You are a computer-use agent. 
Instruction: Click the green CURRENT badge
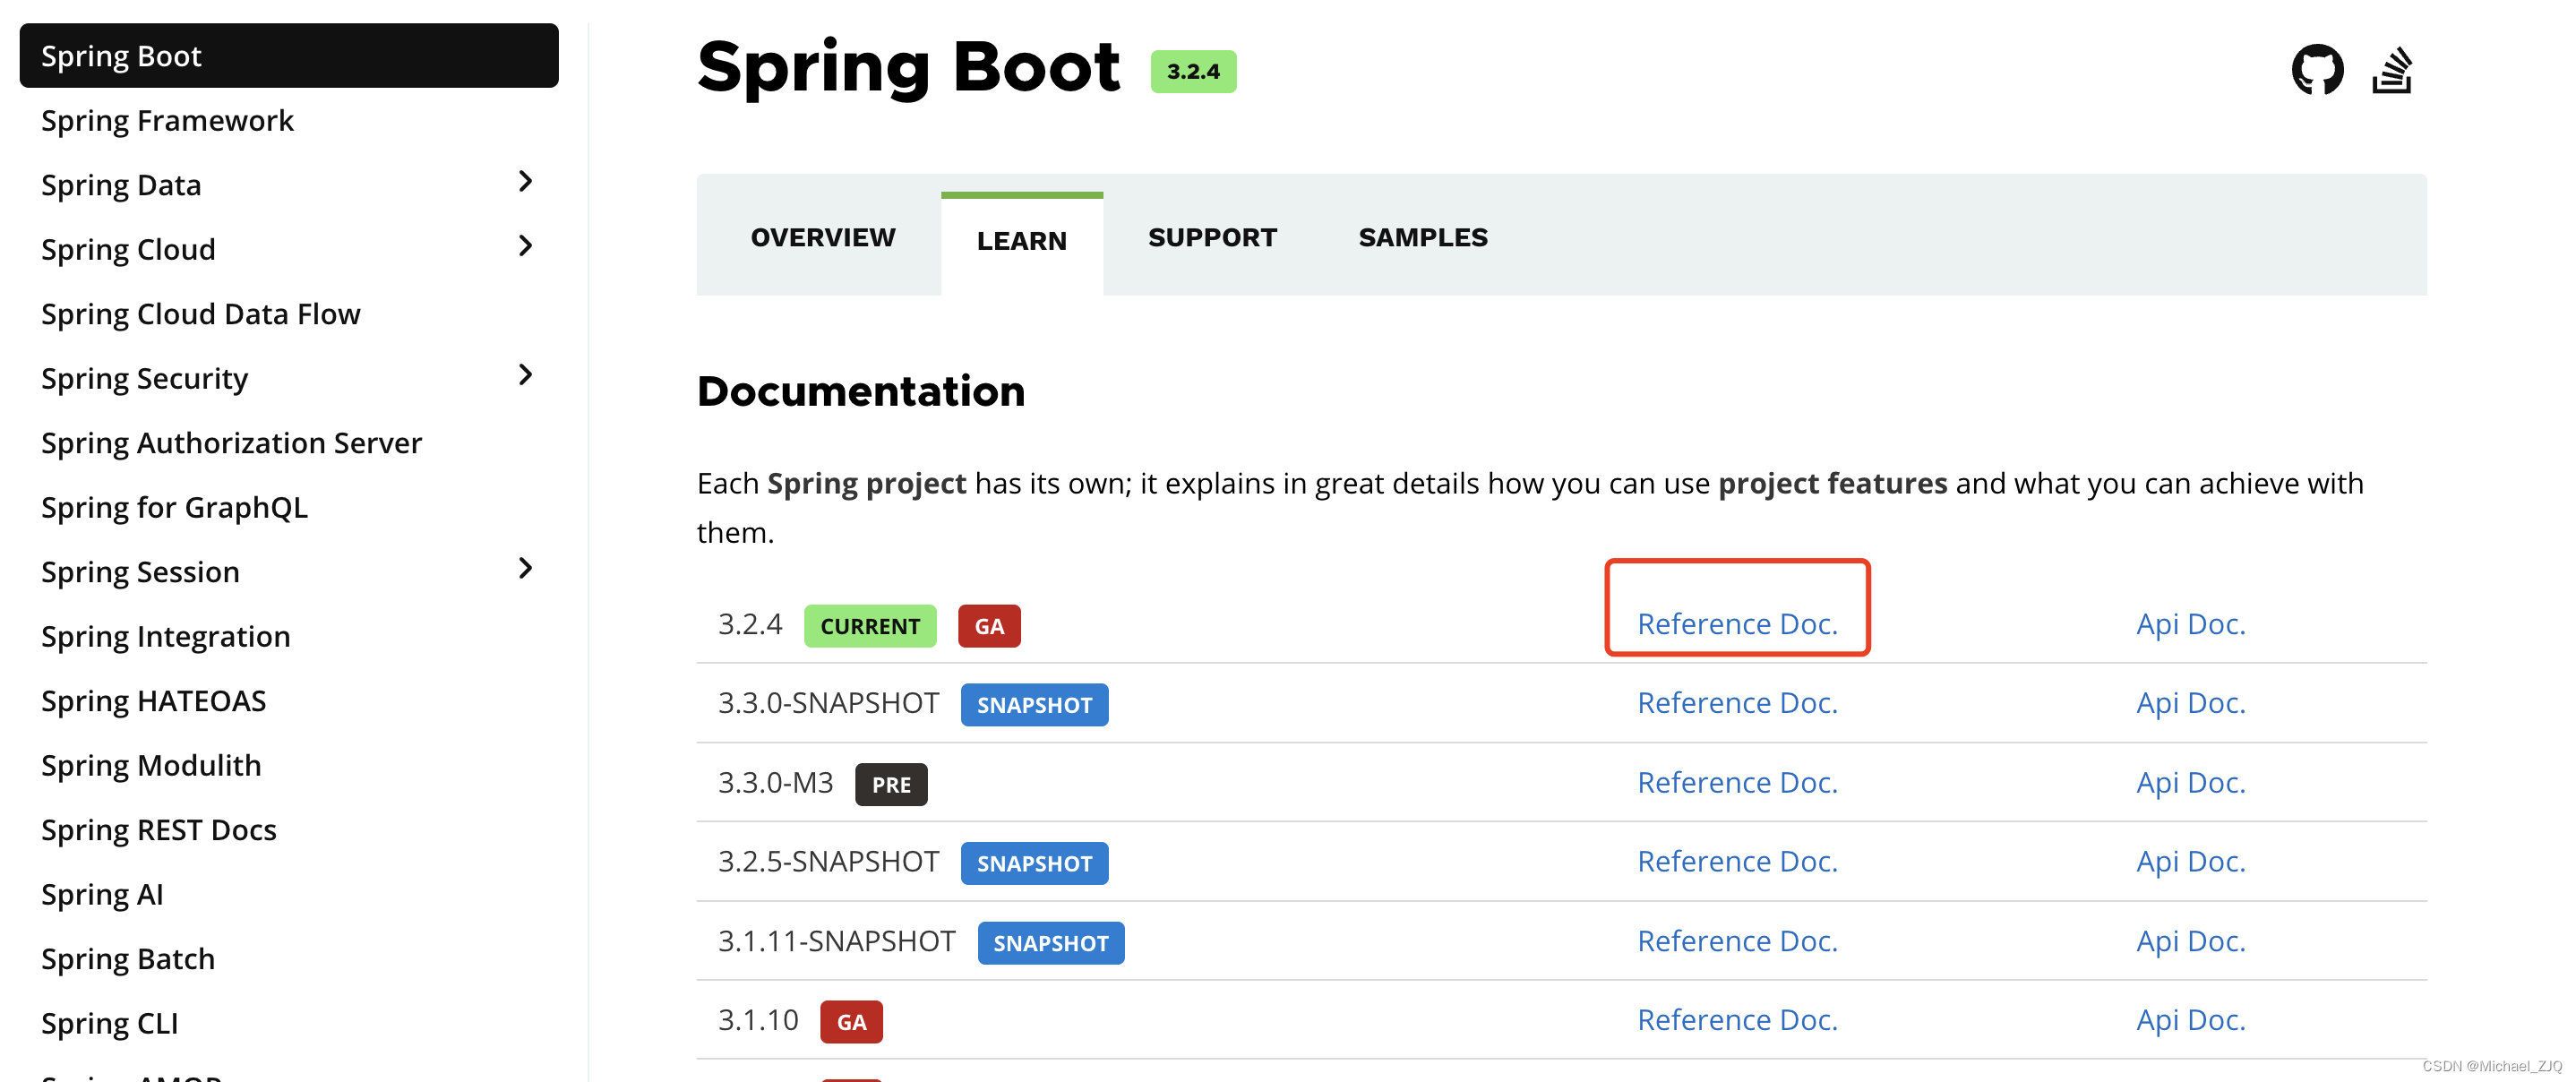pyautogui.click(x=870, y=626)
